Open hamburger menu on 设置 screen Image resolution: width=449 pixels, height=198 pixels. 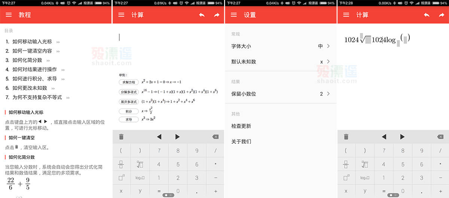234,15
